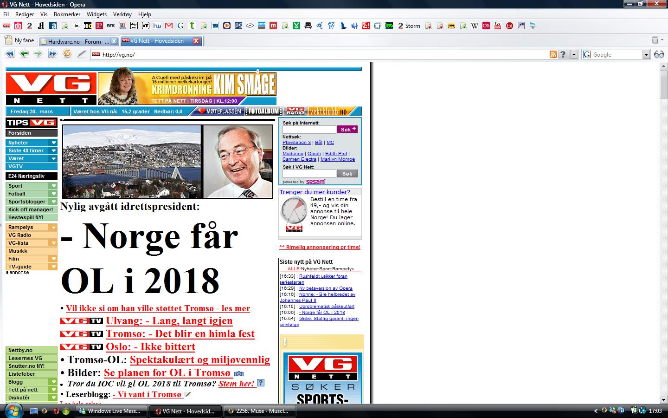Open the YouTube bookmark icon
The image size is (668, 418).
pos(498,26)
